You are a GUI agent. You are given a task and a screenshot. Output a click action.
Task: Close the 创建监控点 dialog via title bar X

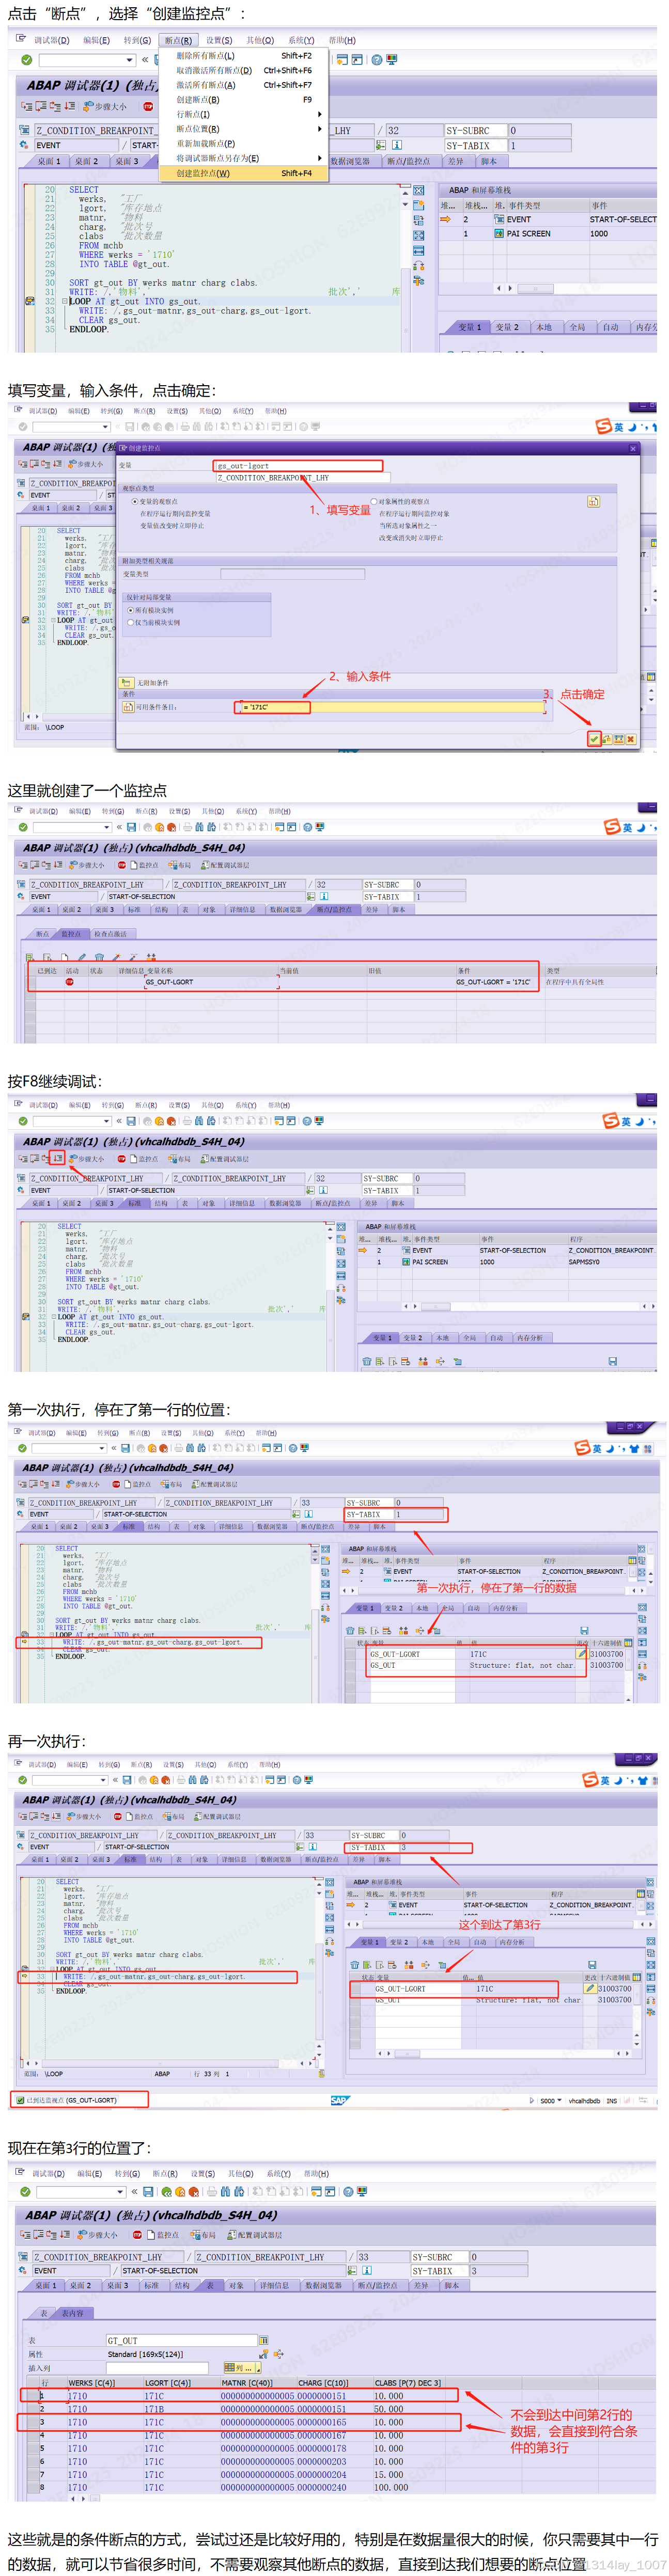[633, 449]
